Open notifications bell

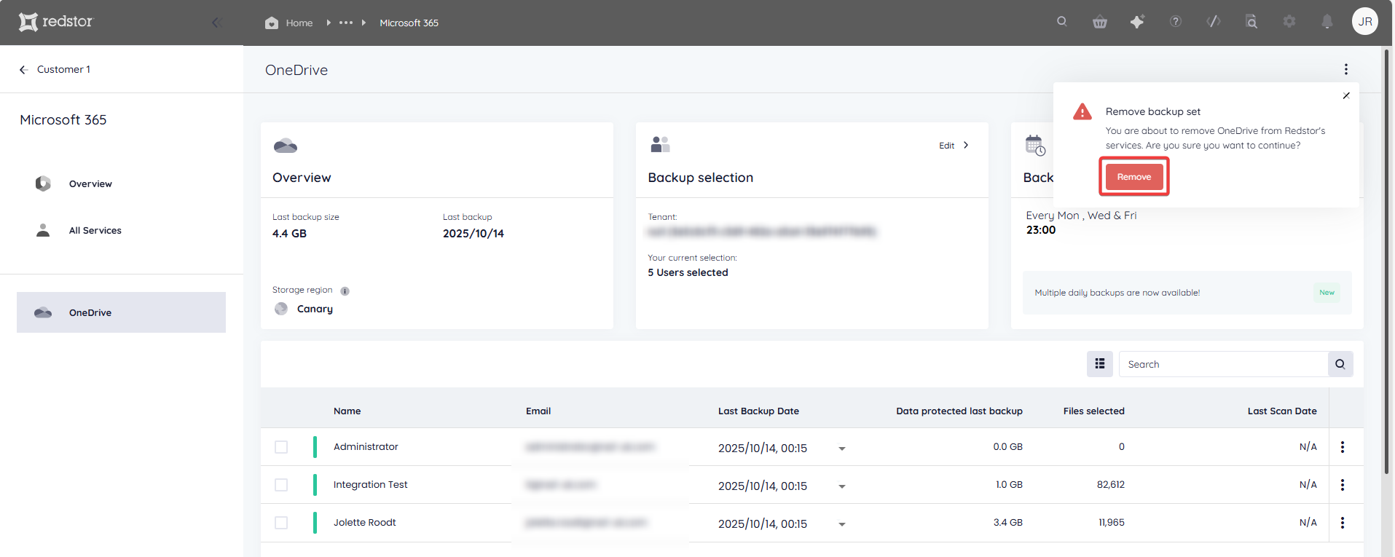[1327, 22]
